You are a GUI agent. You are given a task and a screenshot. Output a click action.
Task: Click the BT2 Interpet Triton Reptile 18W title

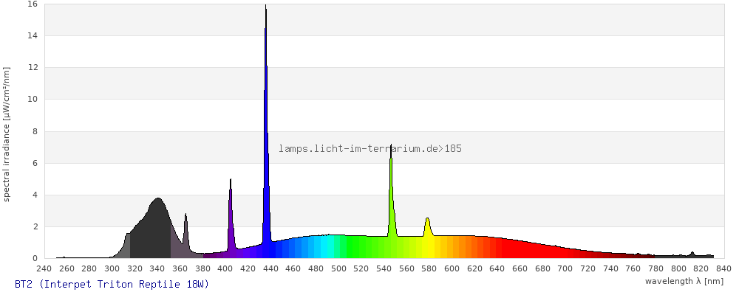[x=112, y=284]
